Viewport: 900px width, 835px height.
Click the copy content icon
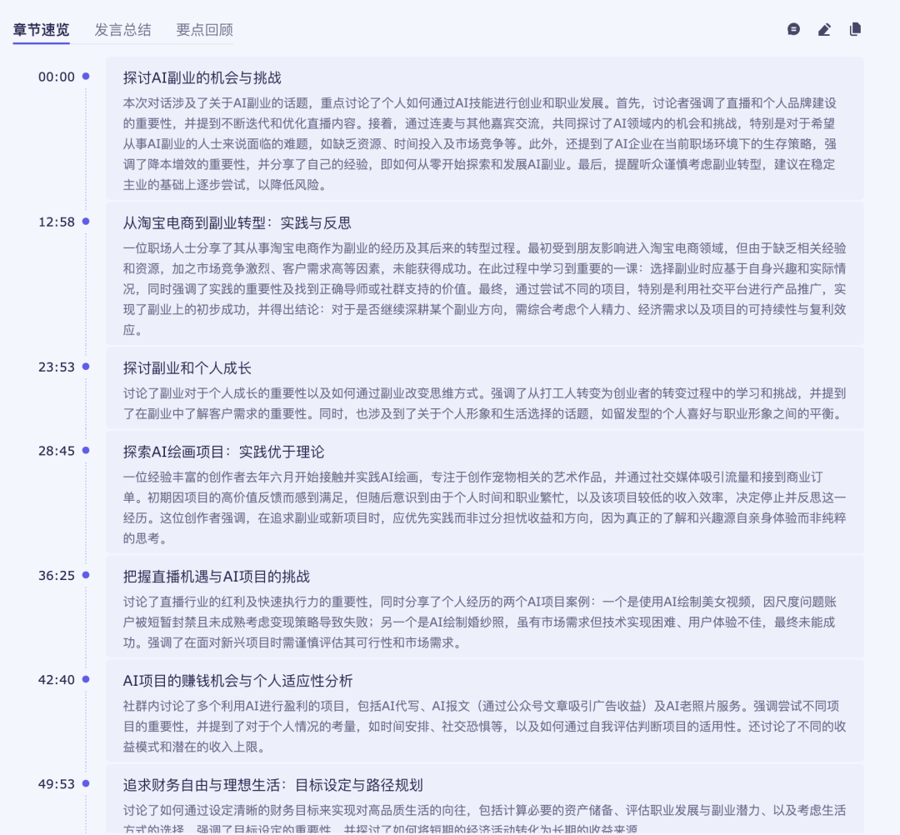tap(855, 29)
